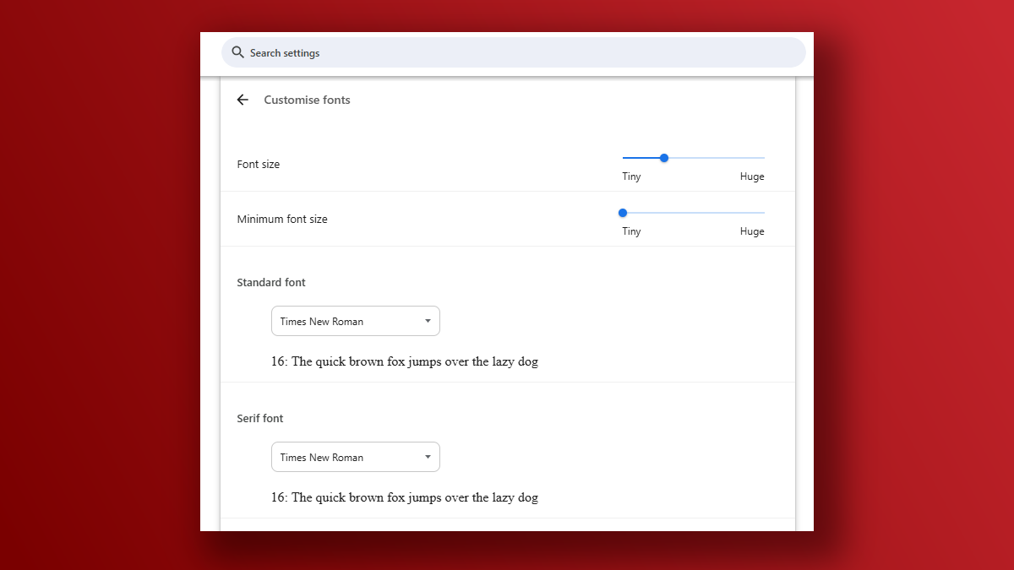Expand the Serif font combo box
This screenshot has height=570, width=1014.
(x=355, y=457)
